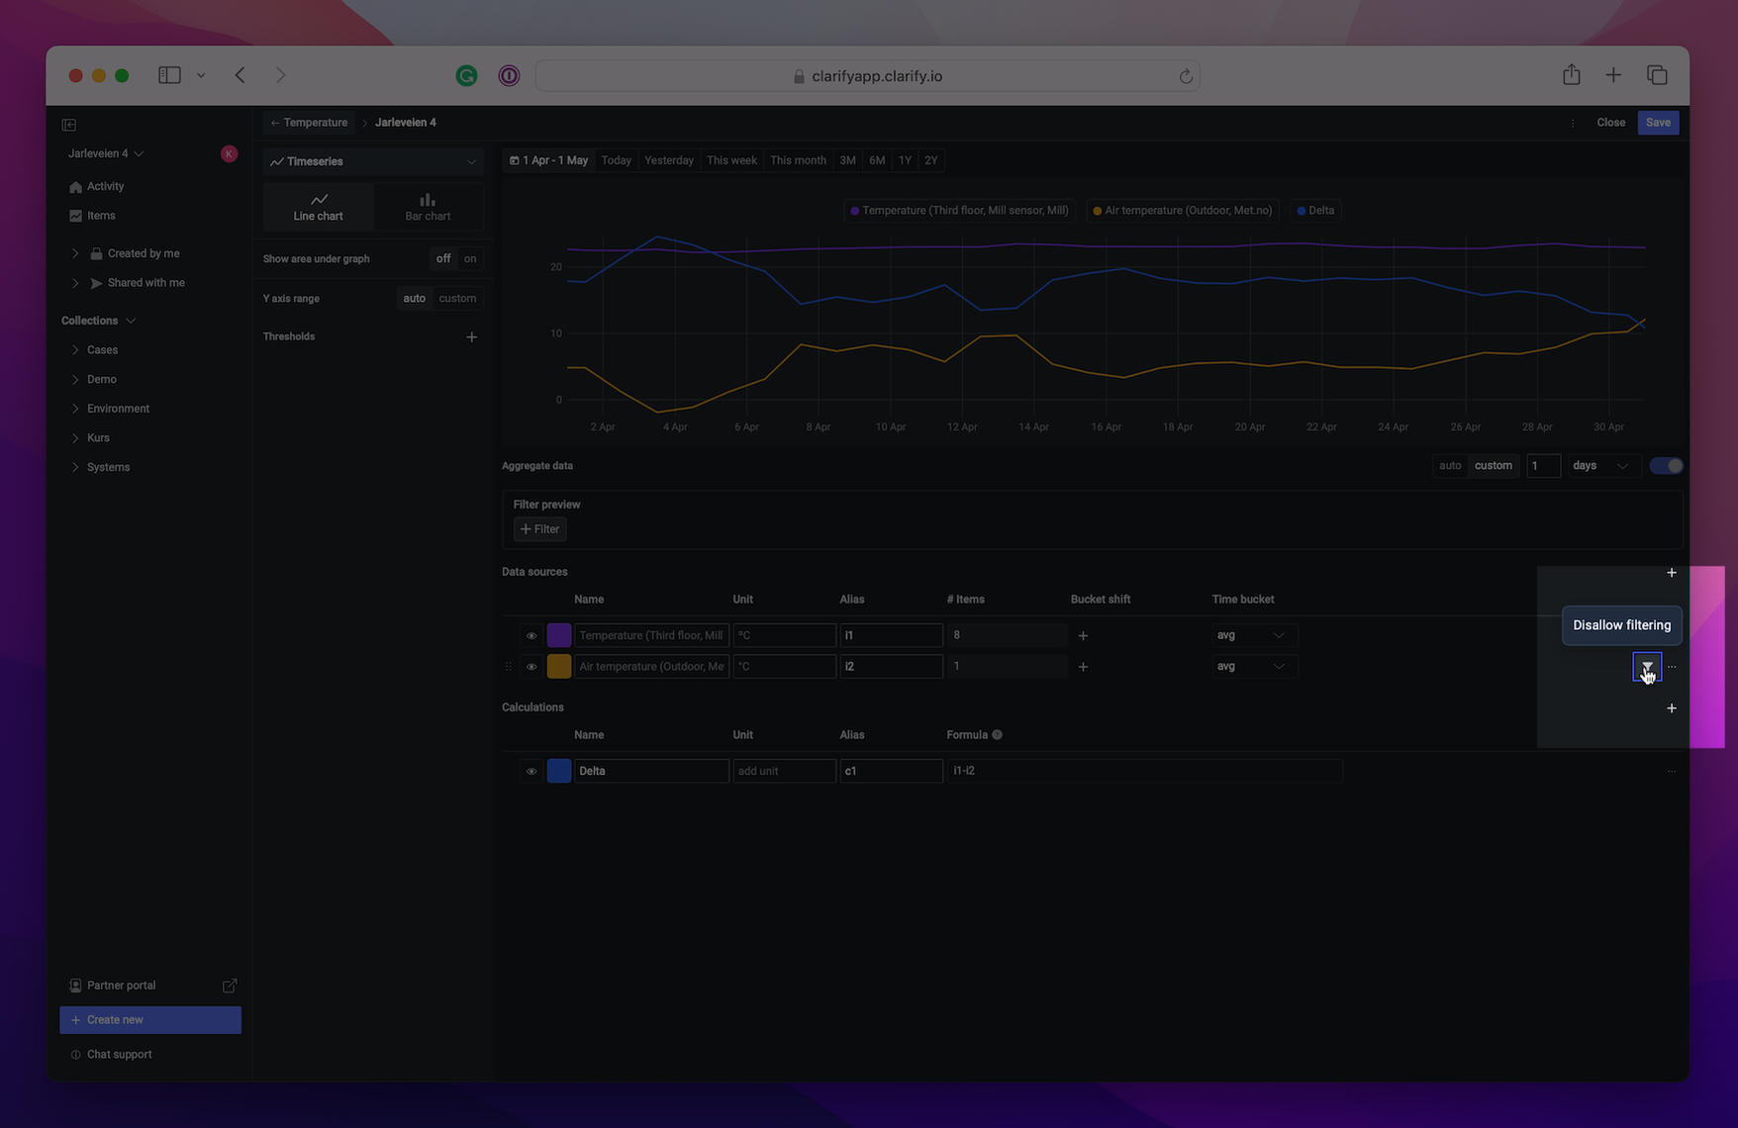This screenshot has width=1738, height=1128.
Task: Choose the 3M time range
Action: (847, 160)
